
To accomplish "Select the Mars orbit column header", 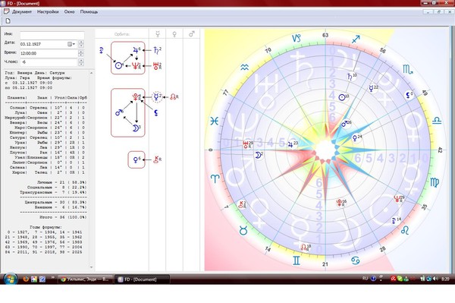I will pyautogui.click(x=192, y=34).
